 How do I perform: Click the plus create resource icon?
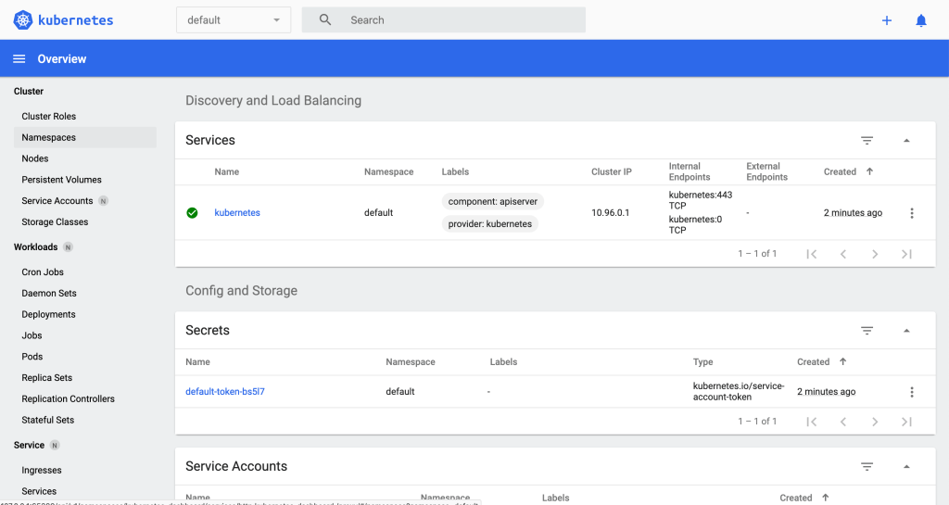(x=886, y=20)
